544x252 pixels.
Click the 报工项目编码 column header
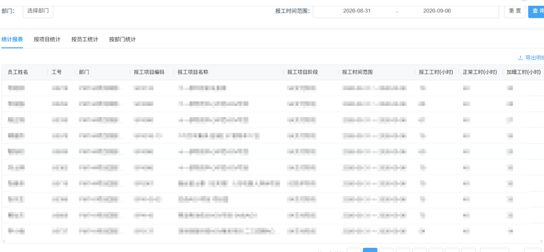[149, 72]
